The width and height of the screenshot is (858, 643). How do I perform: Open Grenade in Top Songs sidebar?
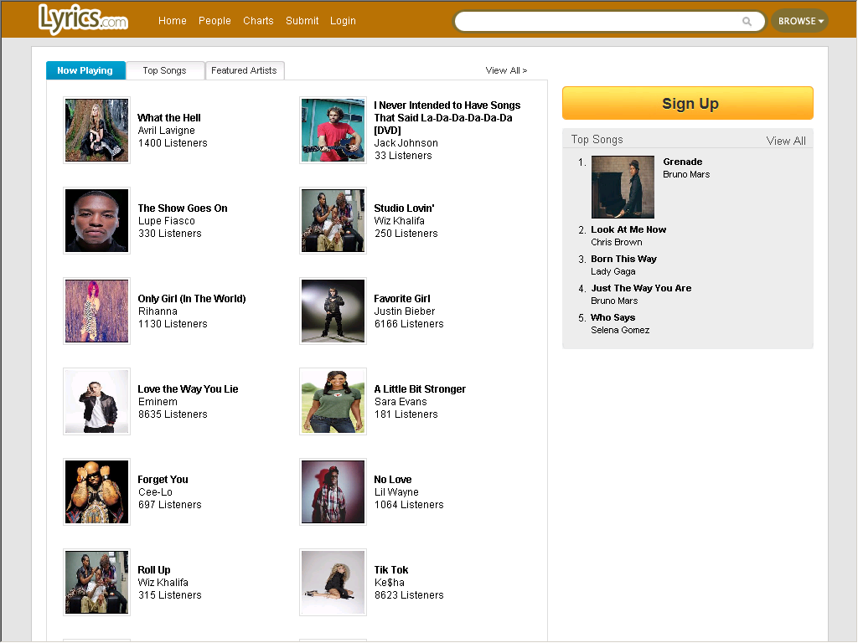(x=682, y=162)
